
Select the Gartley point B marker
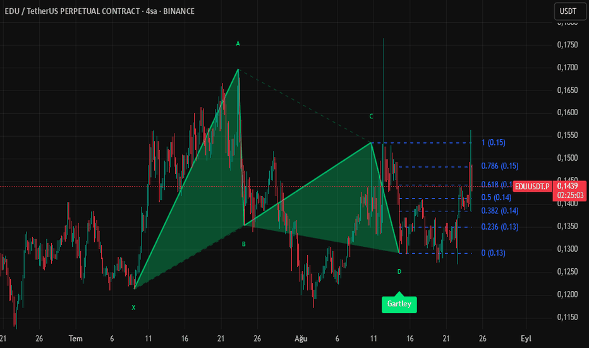pyautogui.click(x=244, y=244)
